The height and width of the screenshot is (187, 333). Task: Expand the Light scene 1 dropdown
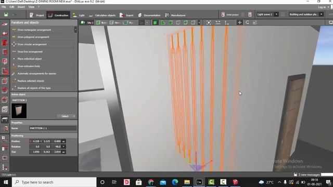coord(276,15)
